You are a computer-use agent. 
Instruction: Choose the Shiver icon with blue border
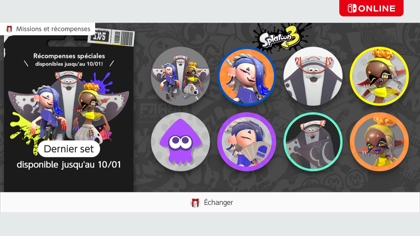point(247,76)
